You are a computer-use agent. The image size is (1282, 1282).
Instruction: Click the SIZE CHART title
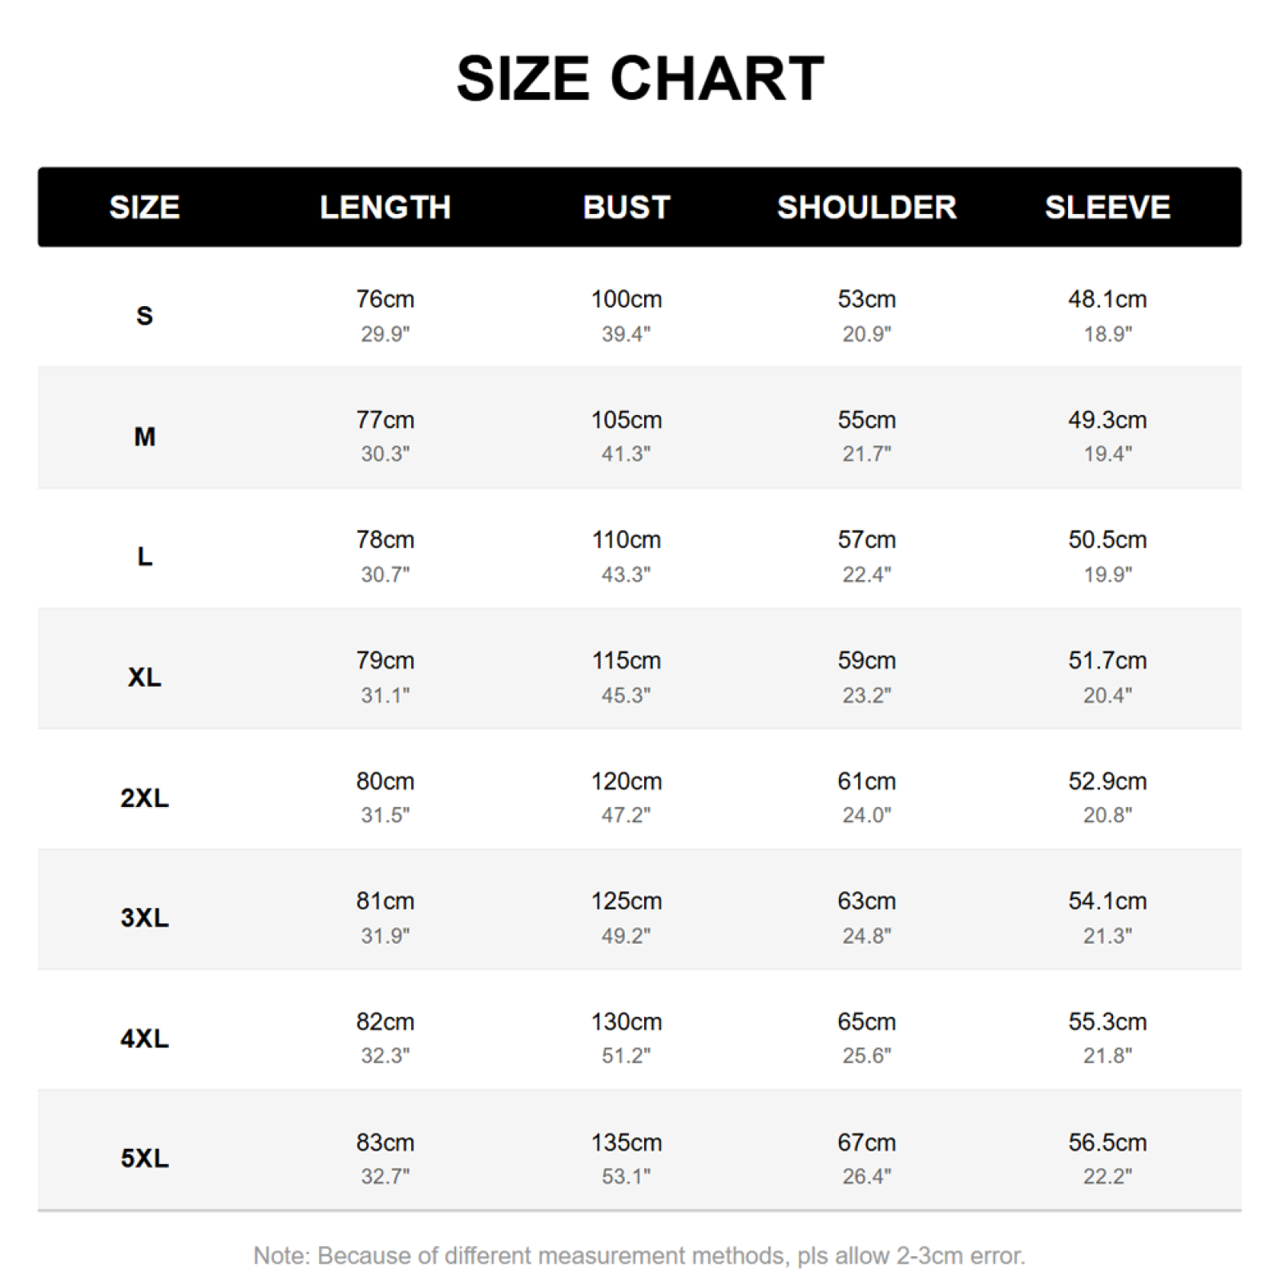coord(640,79)
